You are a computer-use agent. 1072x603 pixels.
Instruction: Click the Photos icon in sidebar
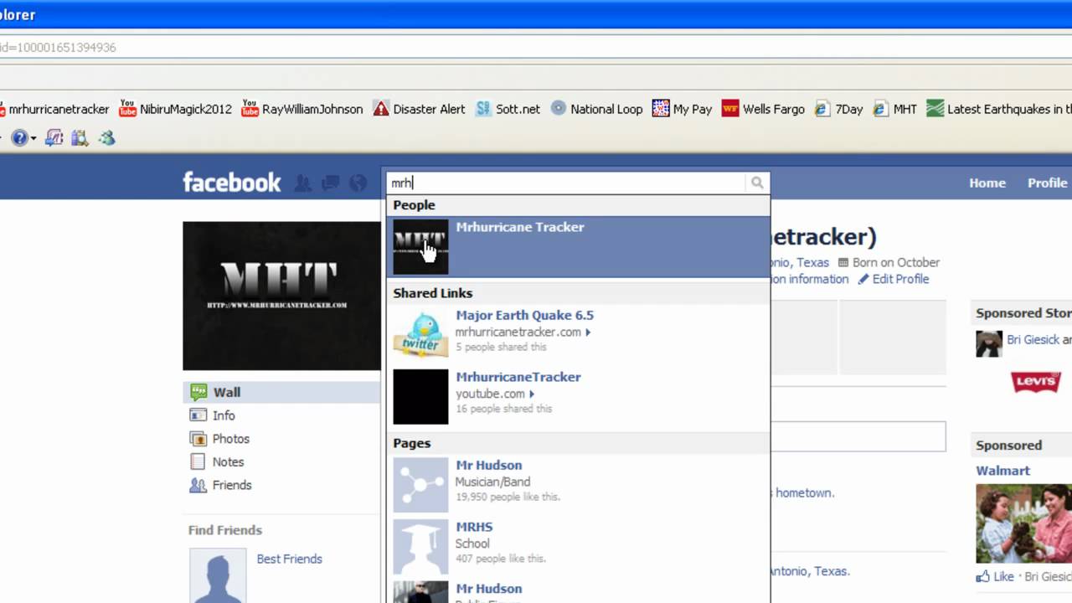point(198,439)
